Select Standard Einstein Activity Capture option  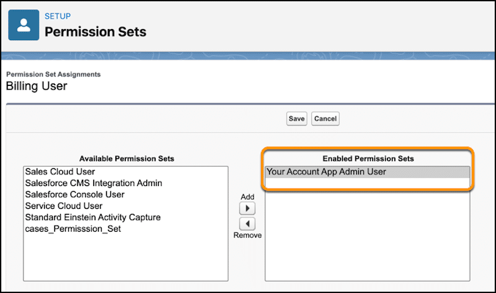[x=126, y=218]
